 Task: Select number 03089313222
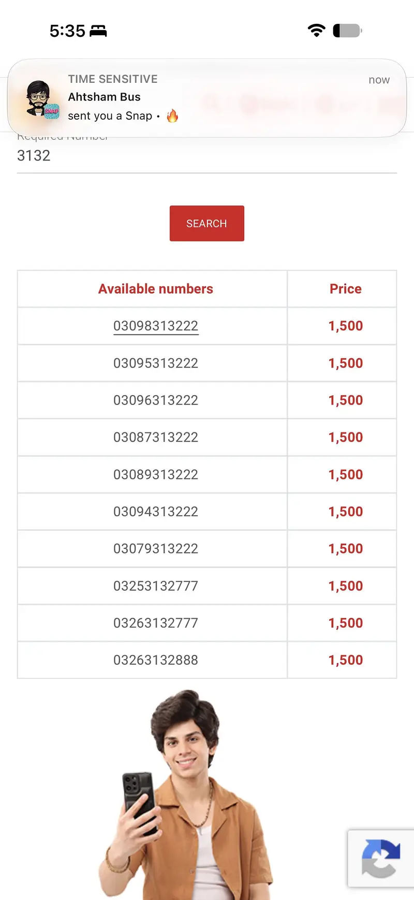[156, 474]
